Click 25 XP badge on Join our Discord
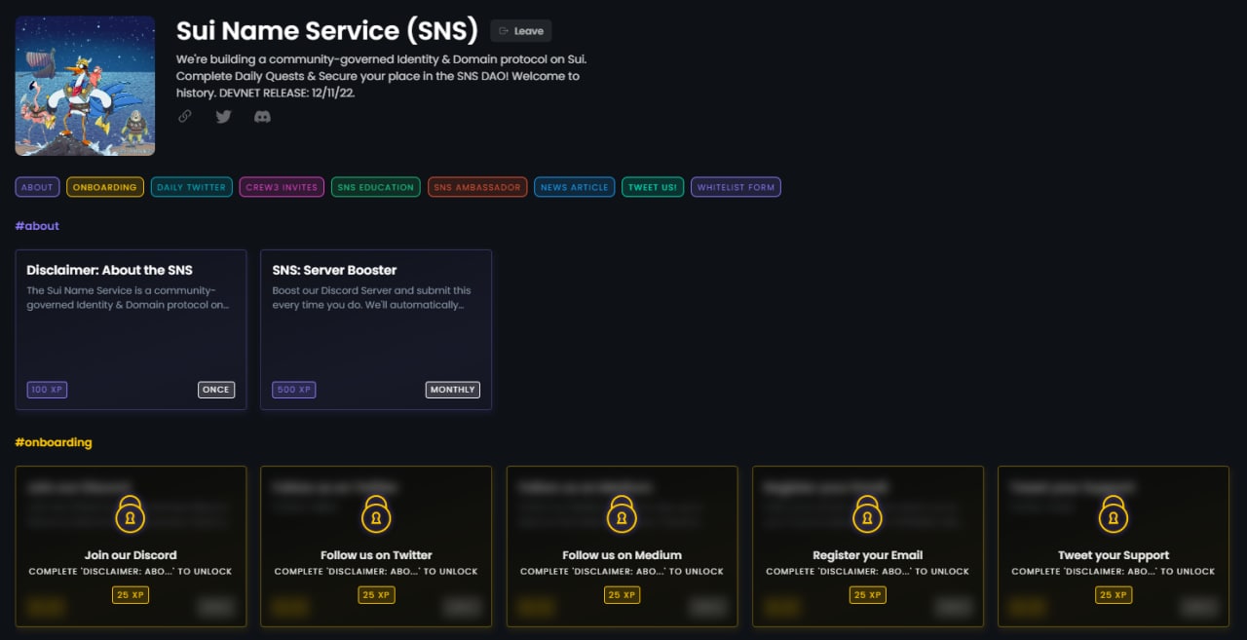This screenshot has width=1247, height=640. [x=131, y=594]
